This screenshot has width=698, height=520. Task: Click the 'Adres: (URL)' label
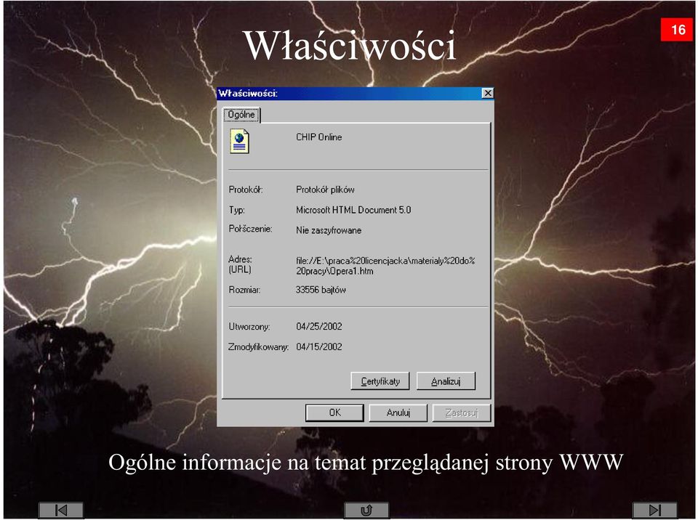(x=241, y=264)
